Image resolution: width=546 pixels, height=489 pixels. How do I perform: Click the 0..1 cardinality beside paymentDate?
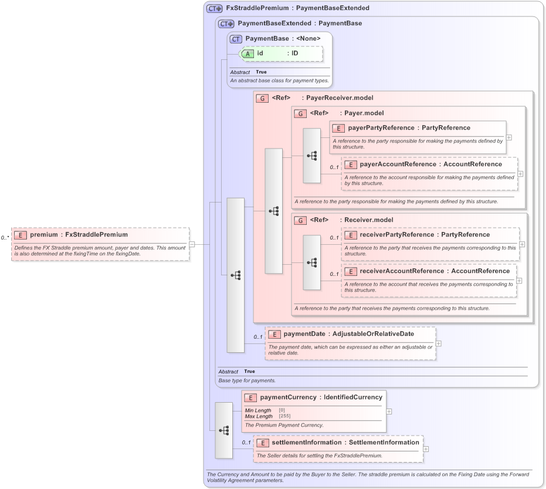258,337
